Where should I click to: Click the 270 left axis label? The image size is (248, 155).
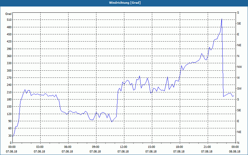9,78
